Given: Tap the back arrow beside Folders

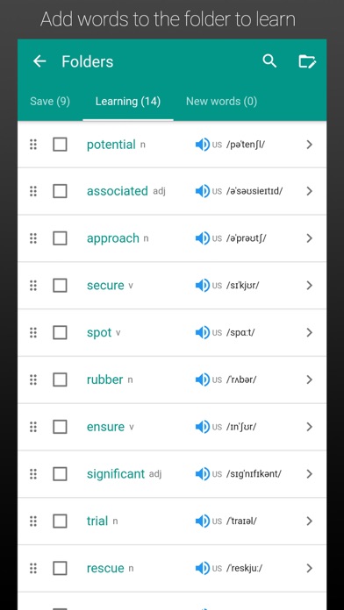Looking at the screenshot, I should click(x=39, y=61).
